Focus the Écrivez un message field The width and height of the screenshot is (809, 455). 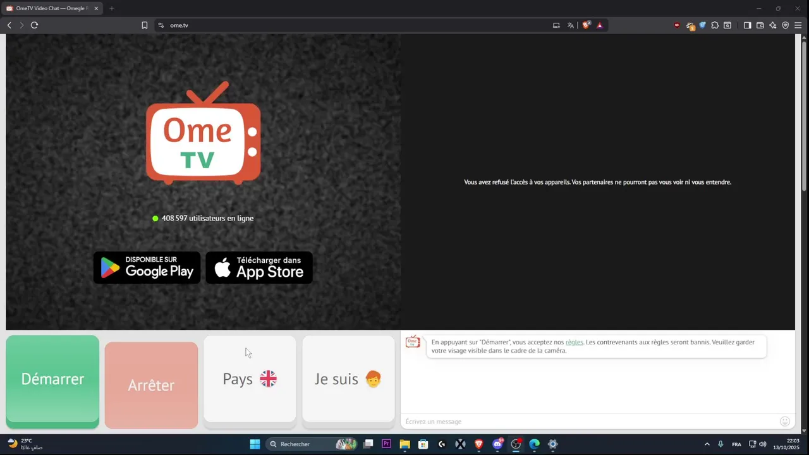click(x=589, y=422)
